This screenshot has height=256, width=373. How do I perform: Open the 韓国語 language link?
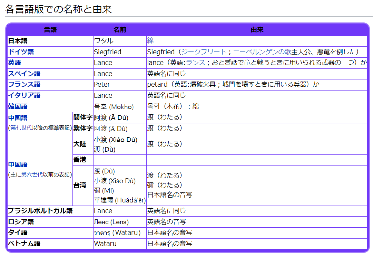pos(18,106)
